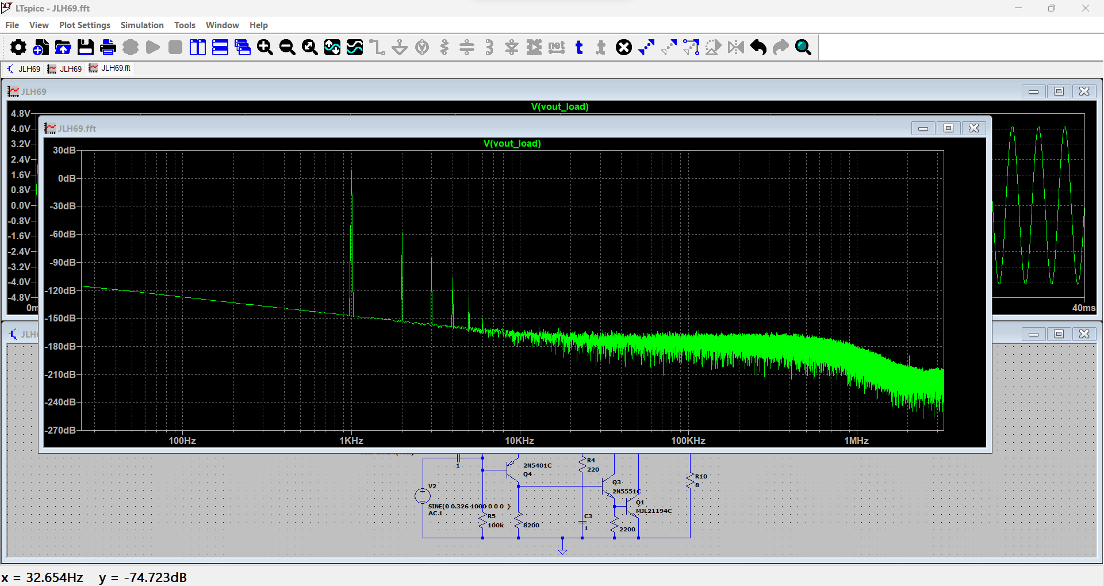Click the 10KHz horizontal axis label
Image resolution: width=1104 pixels, height=586 pixels.
520,441
